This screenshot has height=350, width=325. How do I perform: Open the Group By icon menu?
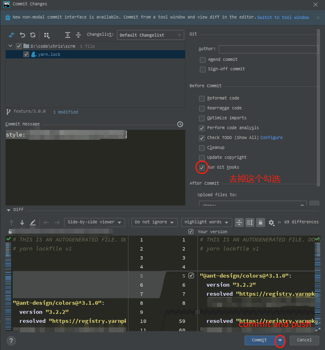click(x=46, y=35)
